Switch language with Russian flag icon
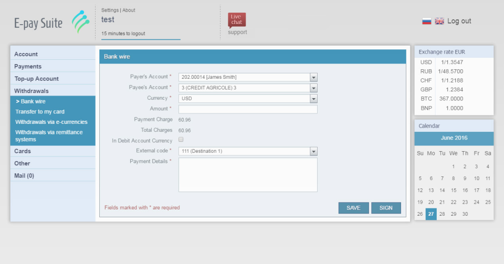Image resolution: width=504 pixels, height=264 pixels. [426, 21]
